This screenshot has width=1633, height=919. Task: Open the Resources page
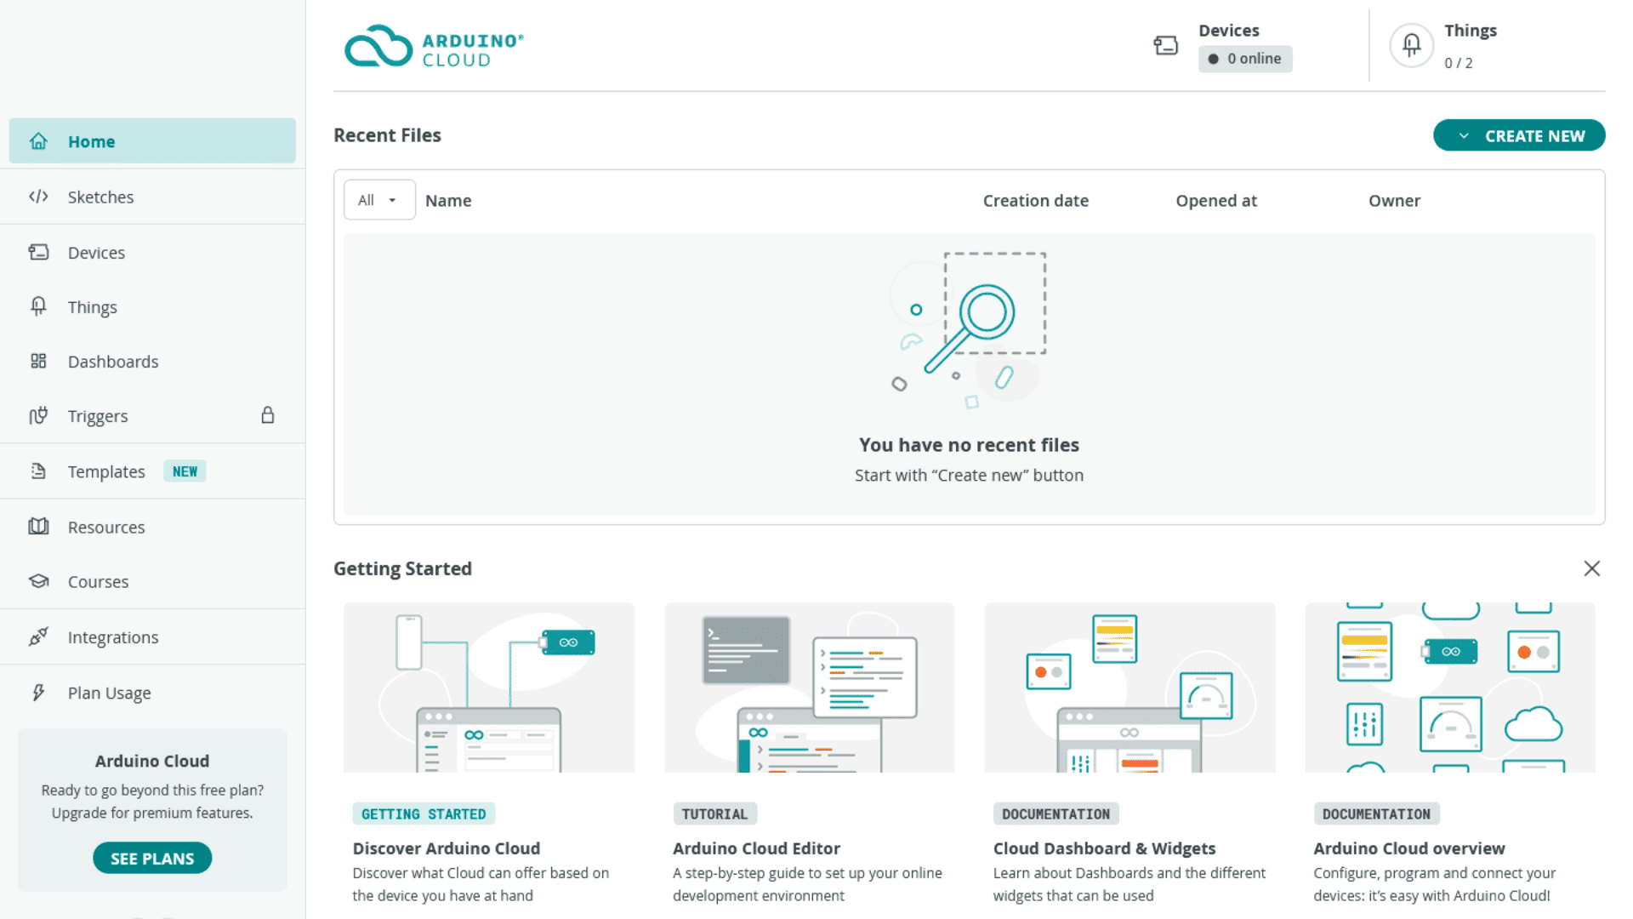pos(152,527)
